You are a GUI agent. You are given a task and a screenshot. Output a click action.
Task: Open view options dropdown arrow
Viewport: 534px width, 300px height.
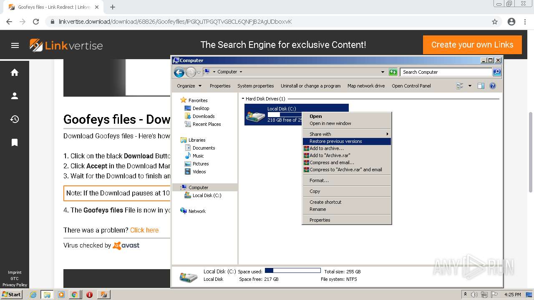coord(470,86)
